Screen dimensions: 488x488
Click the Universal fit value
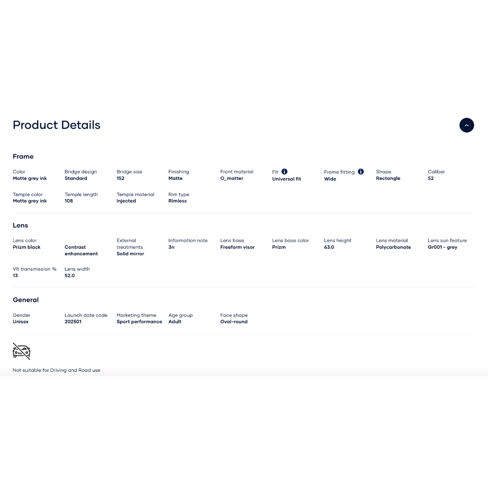point(286,179)
